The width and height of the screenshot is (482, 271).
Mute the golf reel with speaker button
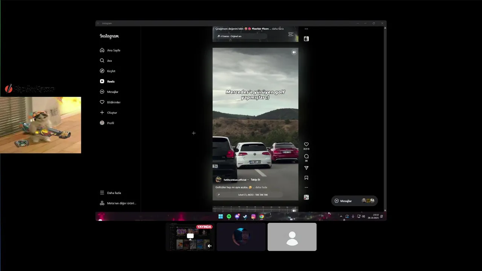pos(294,52)
